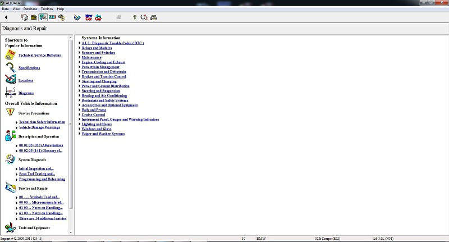
Task: Click the Service Precautions warning icon
Action: pos(10,113)
